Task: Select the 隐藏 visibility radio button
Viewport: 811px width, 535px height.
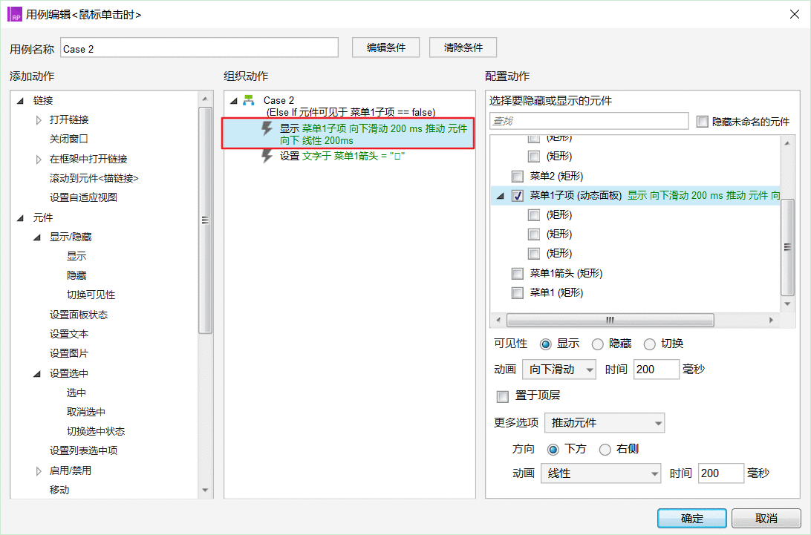Action: click(597, 344)
